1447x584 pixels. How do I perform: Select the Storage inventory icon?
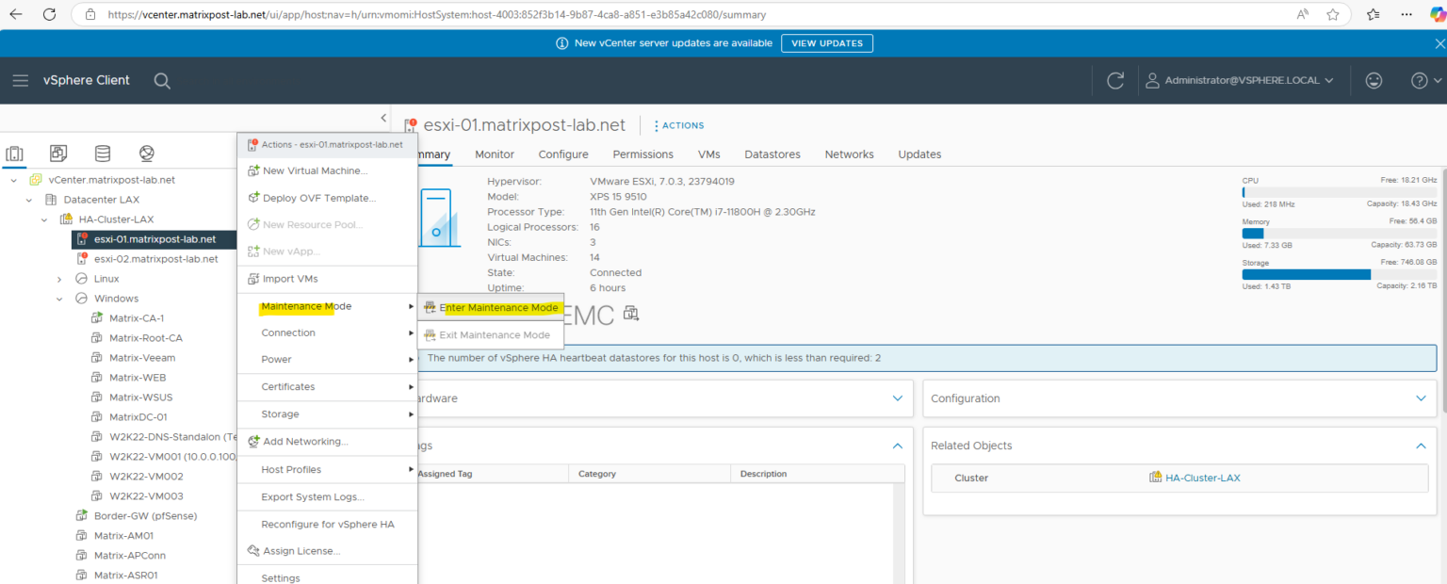pos(102,153)
